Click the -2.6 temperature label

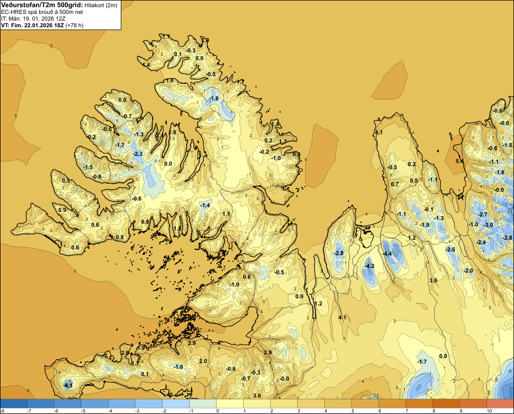(x=450, y=249)
